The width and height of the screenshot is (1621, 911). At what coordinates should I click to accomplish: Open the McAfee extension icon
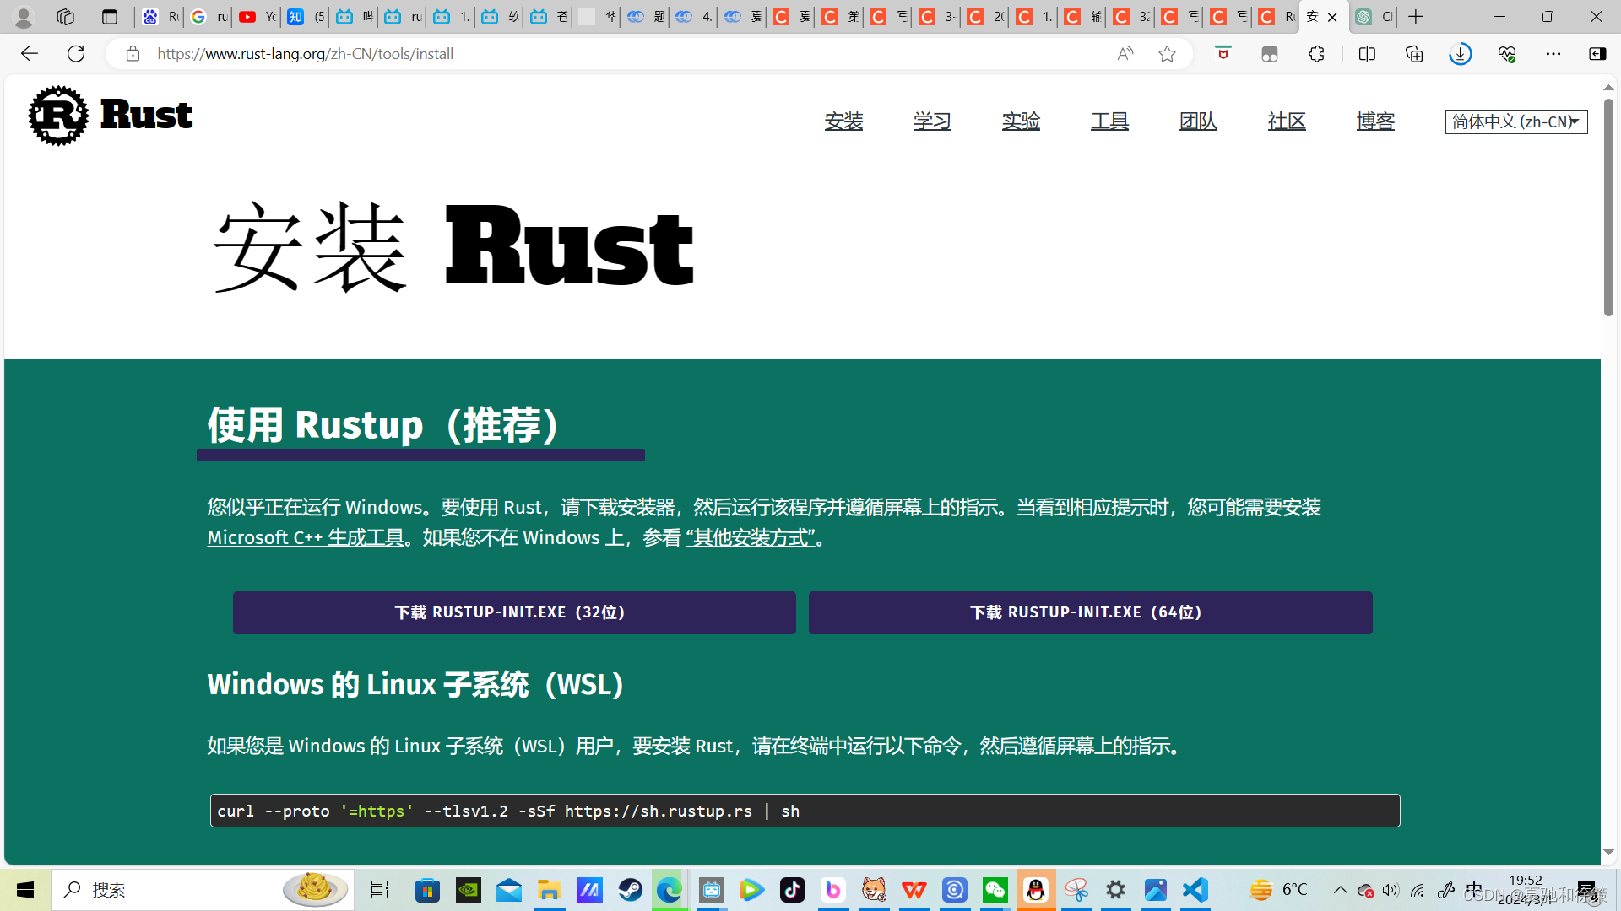(1223, 53)
